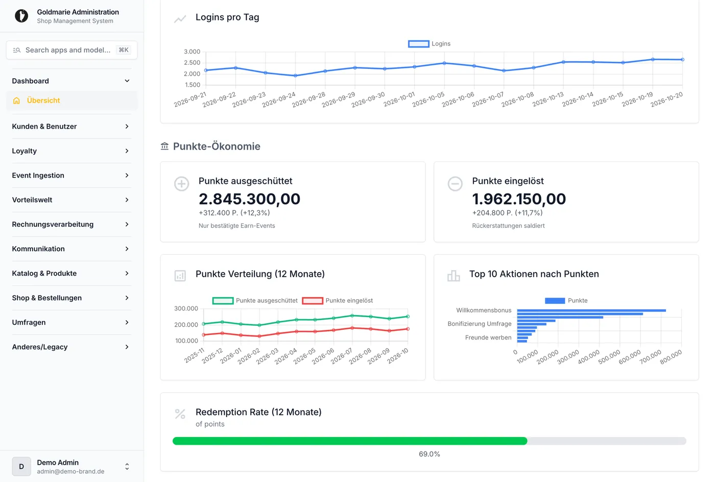Click the 'Bonifizierung Umfrage' axis label

pyautogui.click(x=479, y=324)
